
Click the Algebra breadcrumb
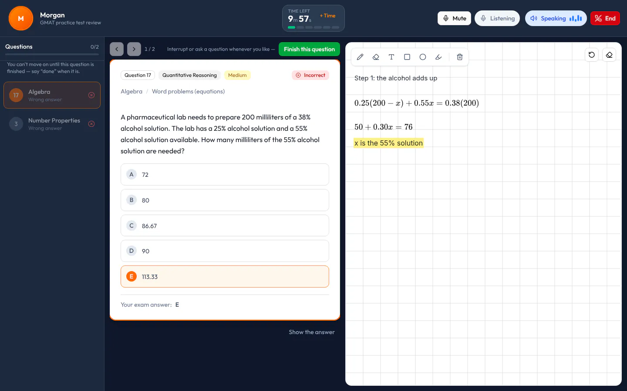131,91
